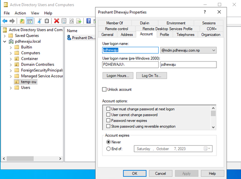Click the question mark in Properties title bar

[x=204, y=12]
